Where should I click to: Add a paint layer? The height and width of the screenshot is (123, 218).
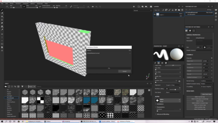[170, 10]
